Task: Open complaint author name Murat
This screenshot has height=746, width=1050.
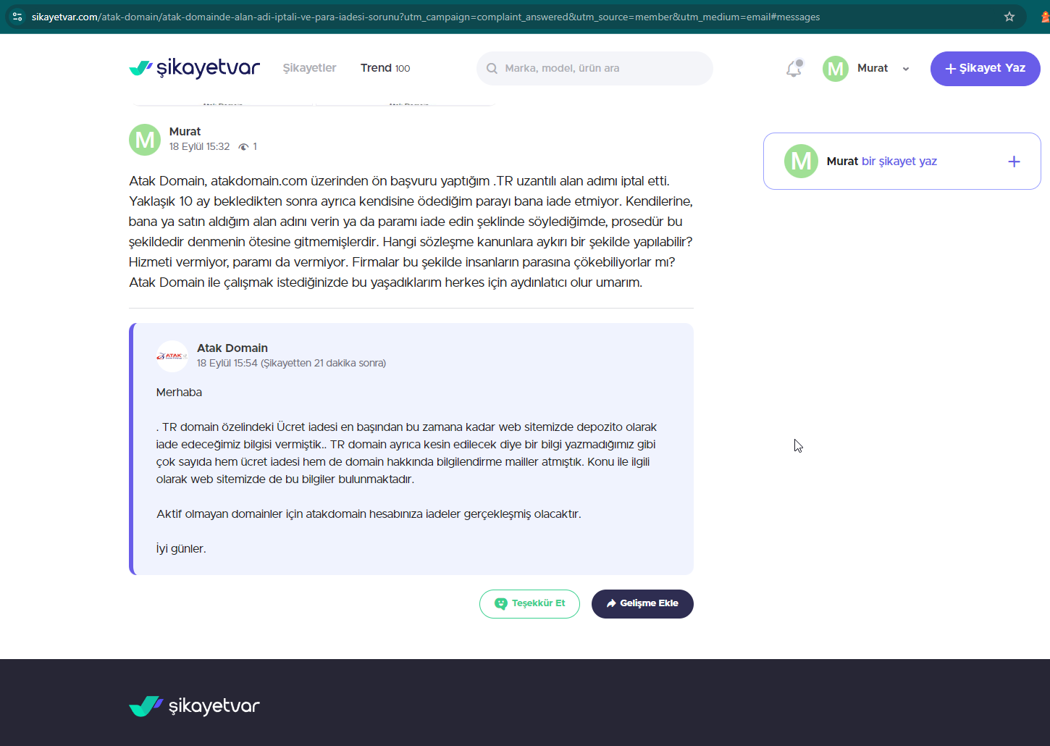Action: click(185, 132)
